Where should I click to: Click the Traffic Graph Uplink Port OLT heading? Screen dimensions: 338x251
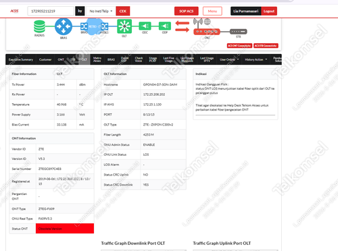tap(222, 243)
